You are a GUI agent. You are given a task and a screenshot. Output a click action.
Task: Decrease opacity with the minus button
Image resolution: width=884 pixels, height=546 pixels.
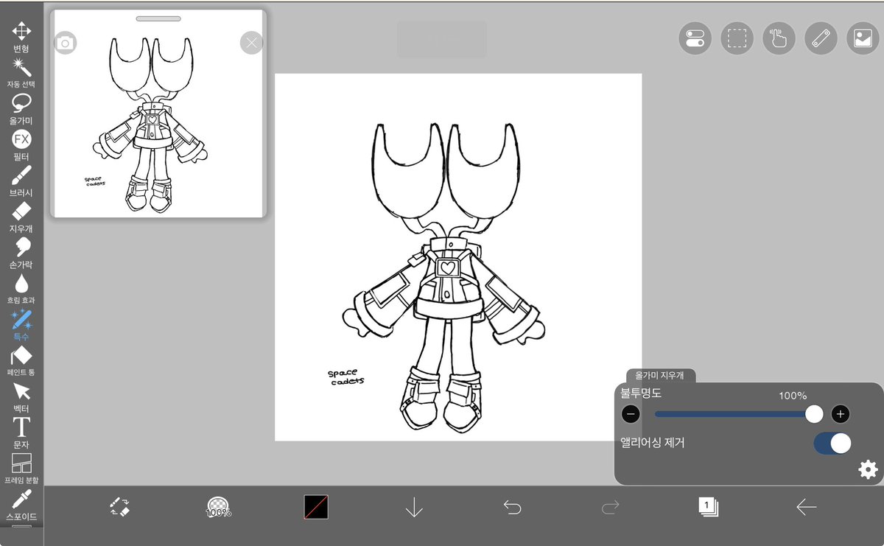click(631, 414)
